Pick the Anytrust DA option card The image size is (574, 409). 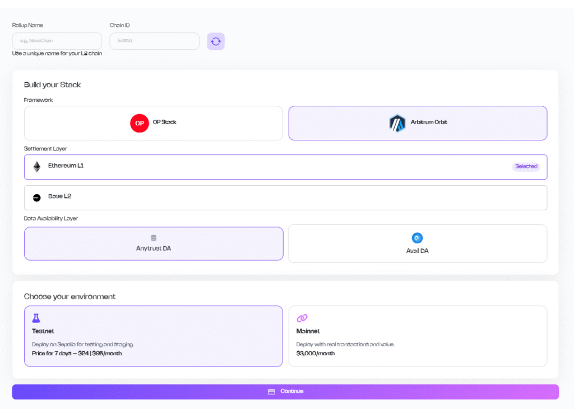[154, 244]
